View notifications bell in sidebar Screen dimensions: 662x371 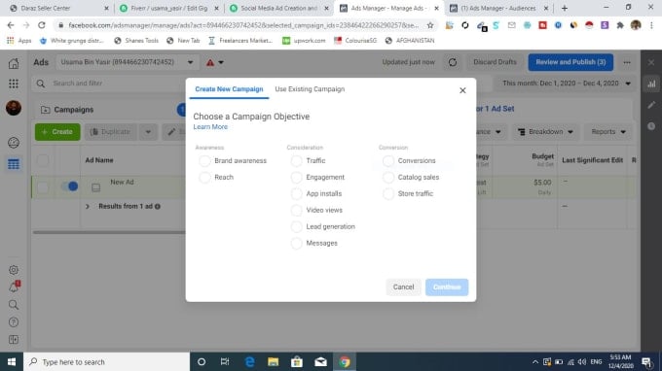coord(14,287)
